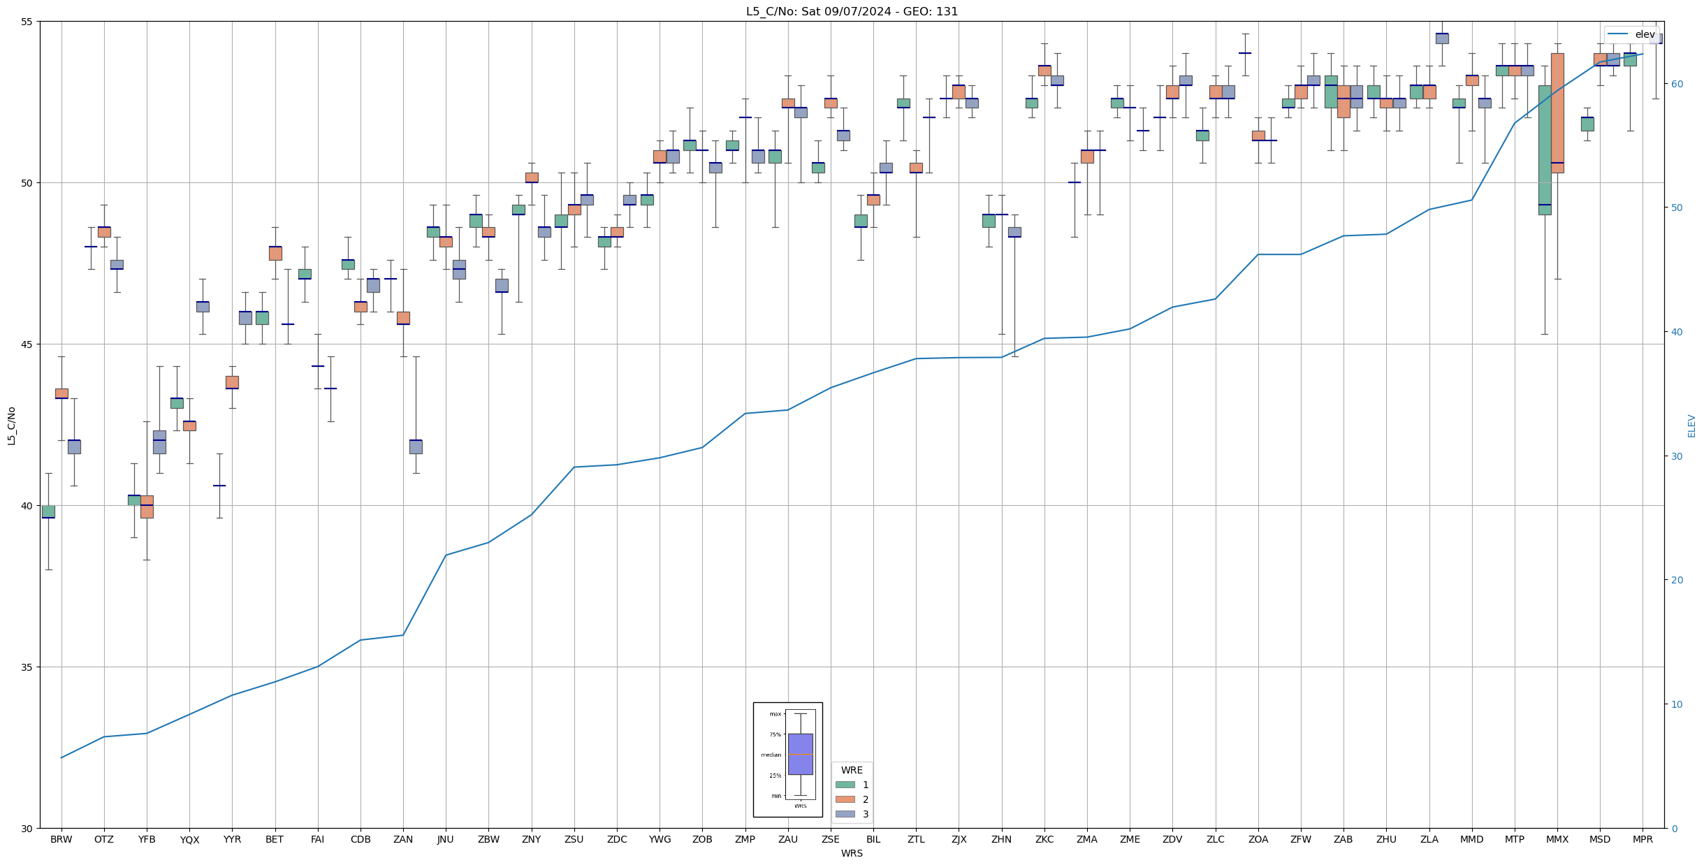Click the ZOB station tick label

(702, 840)
